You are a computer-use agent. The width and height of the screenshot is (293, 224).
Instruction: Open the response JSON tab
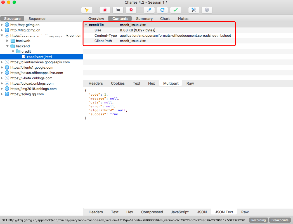(x=202, y=212)
